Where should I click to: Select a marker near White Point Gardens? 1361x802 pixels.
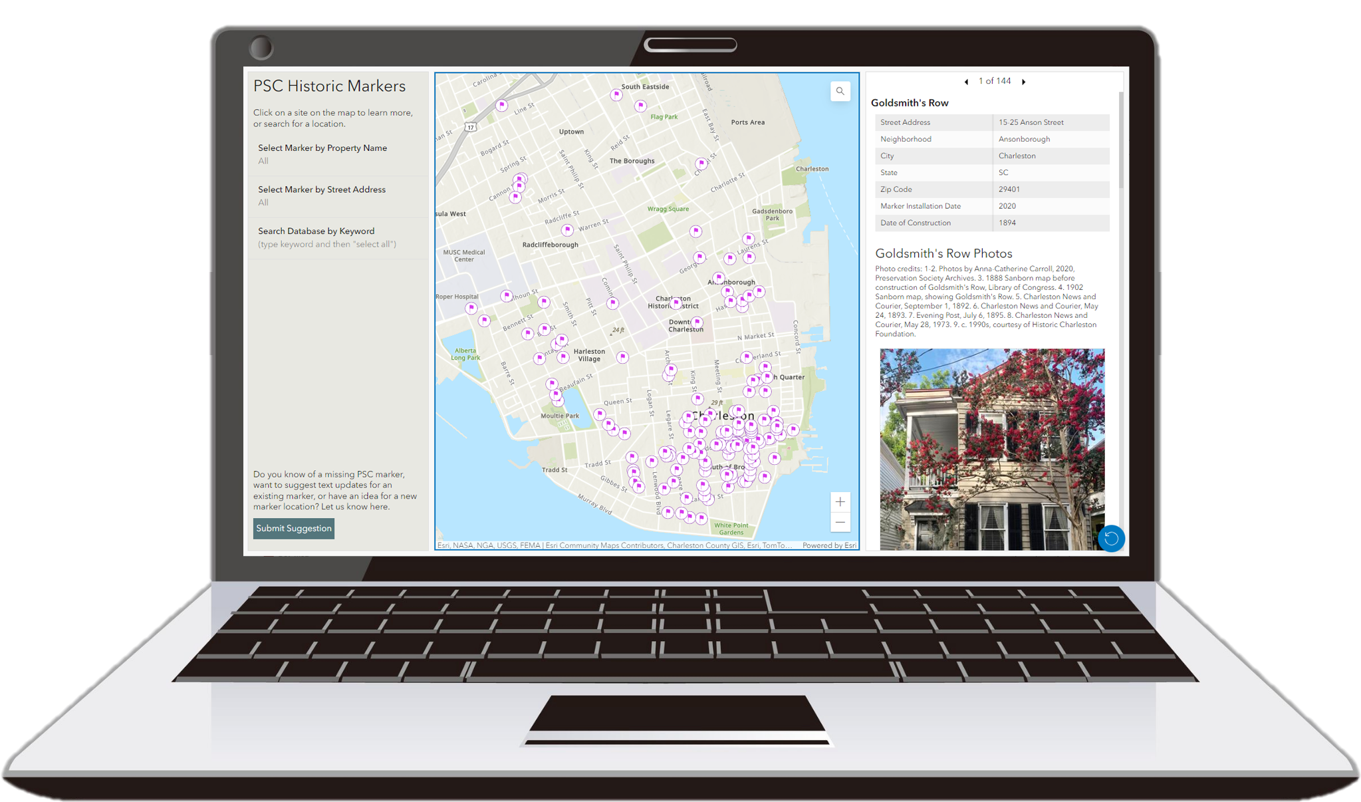[701, 519]
